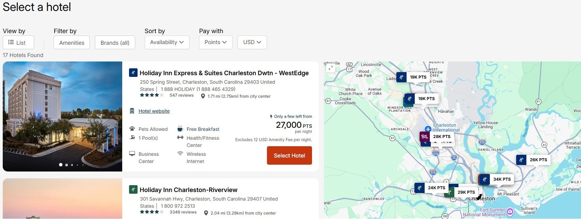Click the building icon beside Hotel website
581x219 pixels.
131,111
